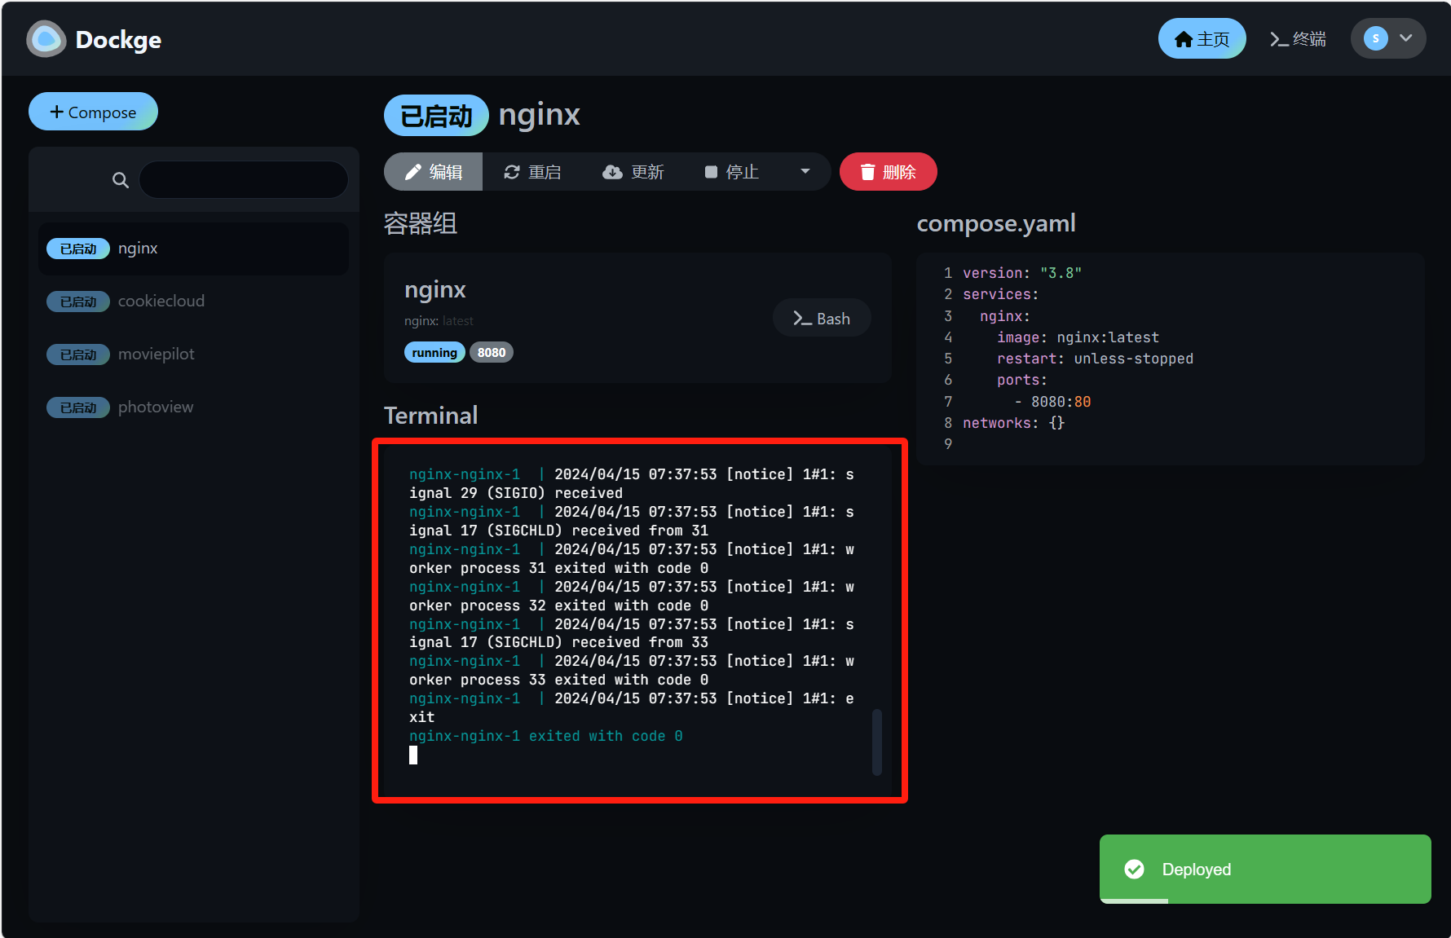Click the Dockge logo icon

coord(46,39)
